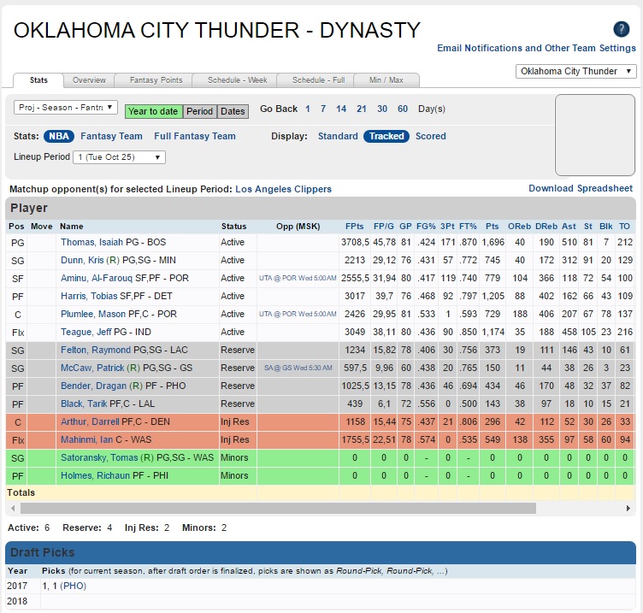
Task: Open the Min / Max tab
Action: click(386, 80)
